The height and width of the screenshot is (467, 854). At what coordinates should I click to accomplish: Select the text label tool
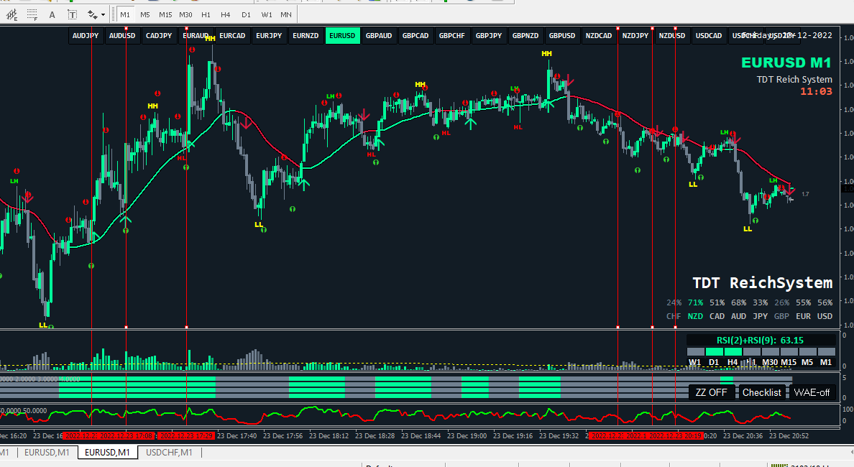(72, 14)
